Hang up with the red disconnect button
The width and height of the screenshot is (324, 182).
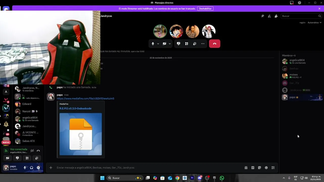click(215, 44)
